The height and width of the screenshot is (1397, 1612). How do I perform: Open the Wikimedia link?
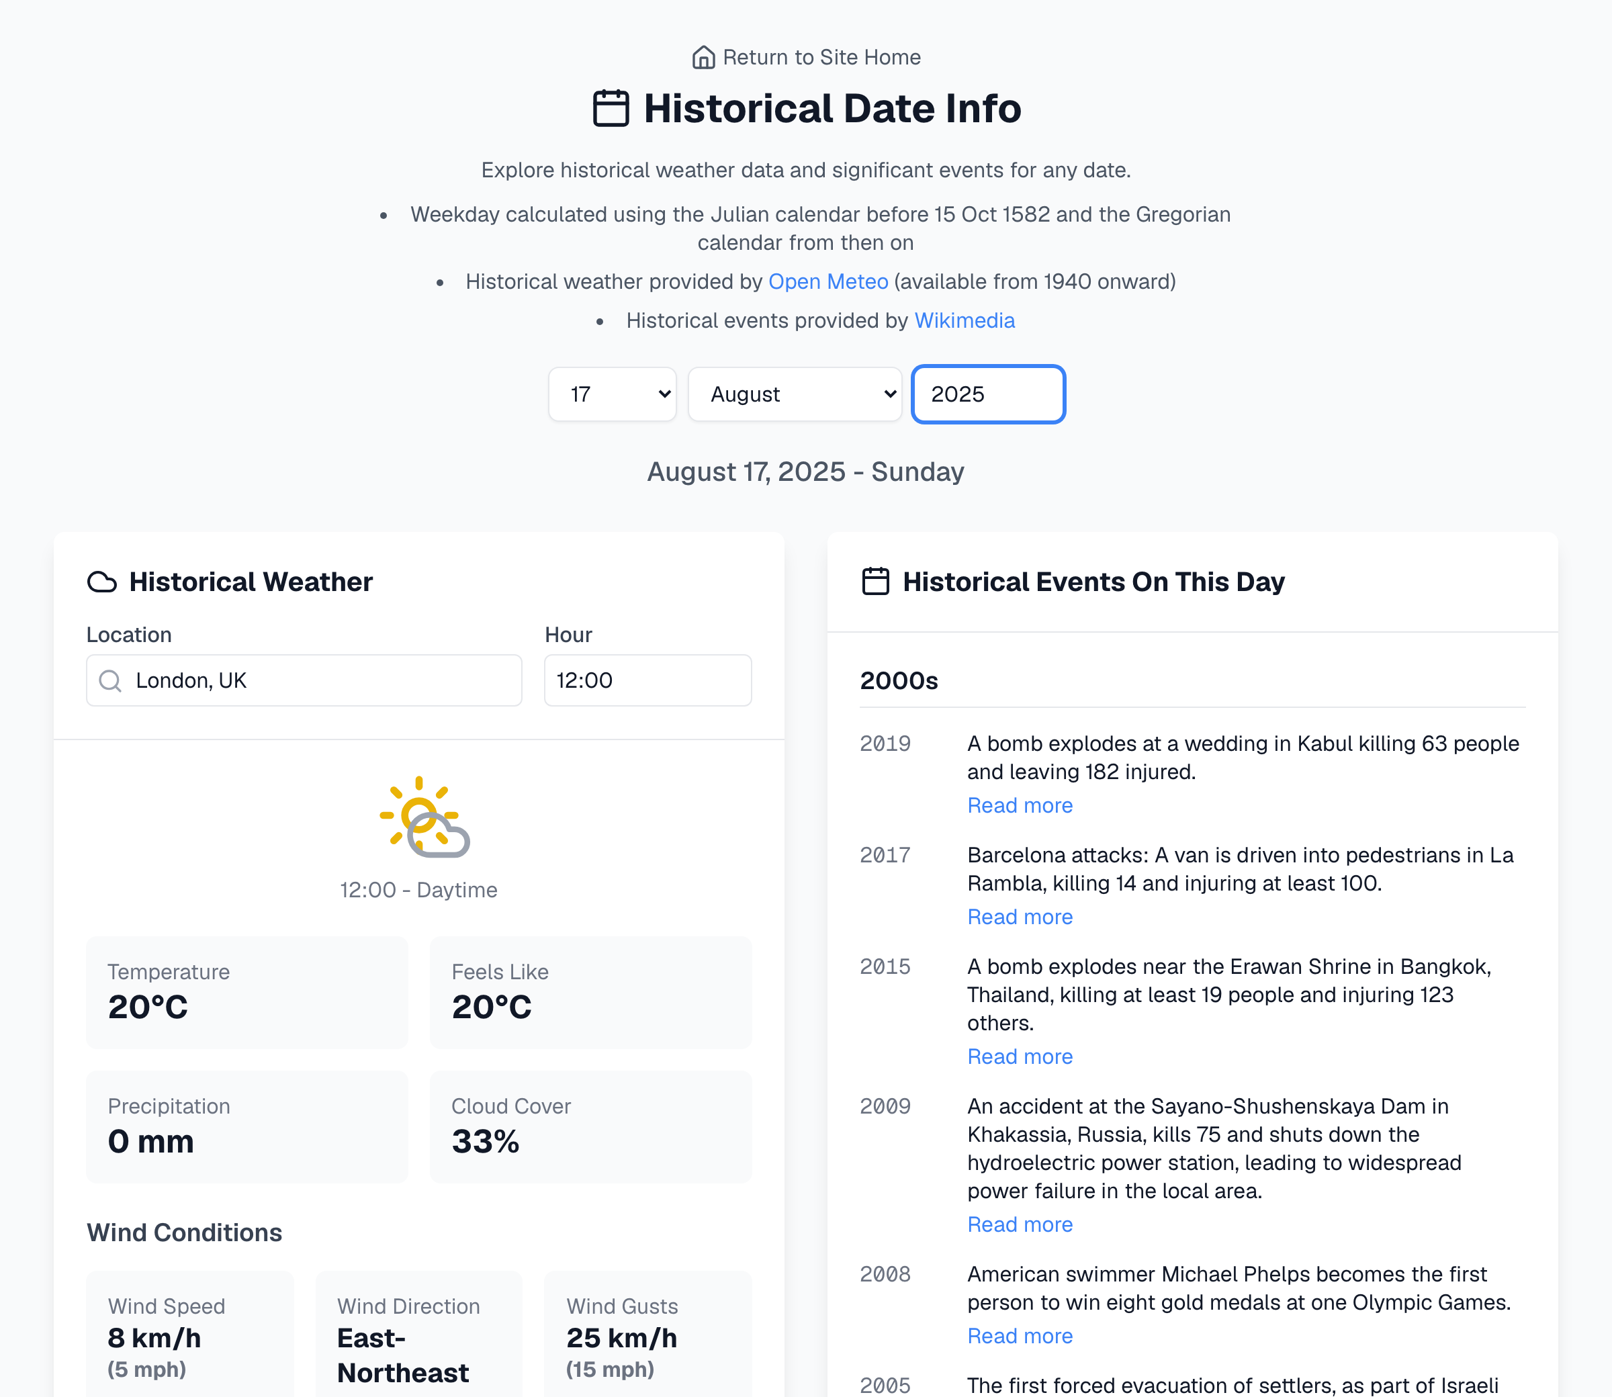coord(965,320)
